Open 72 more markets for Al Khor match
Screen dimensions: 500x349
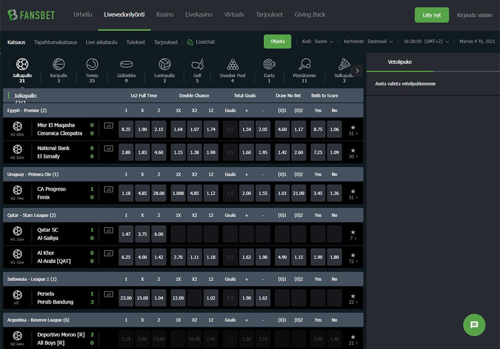click(x=353, y=262)
